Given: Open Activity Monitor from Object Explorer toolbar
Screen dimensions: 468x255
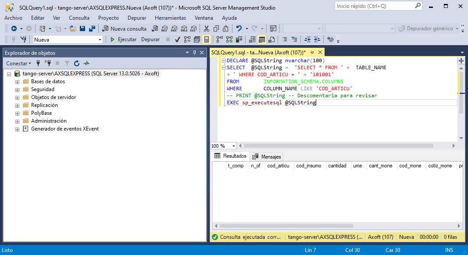Looking at the screenshot, I should (x=86, y=63).
